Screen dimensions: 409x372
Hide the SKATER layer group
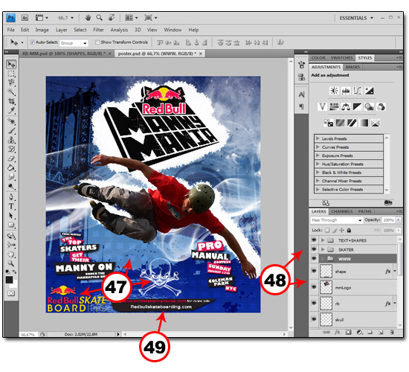click(x=314, y=249)
